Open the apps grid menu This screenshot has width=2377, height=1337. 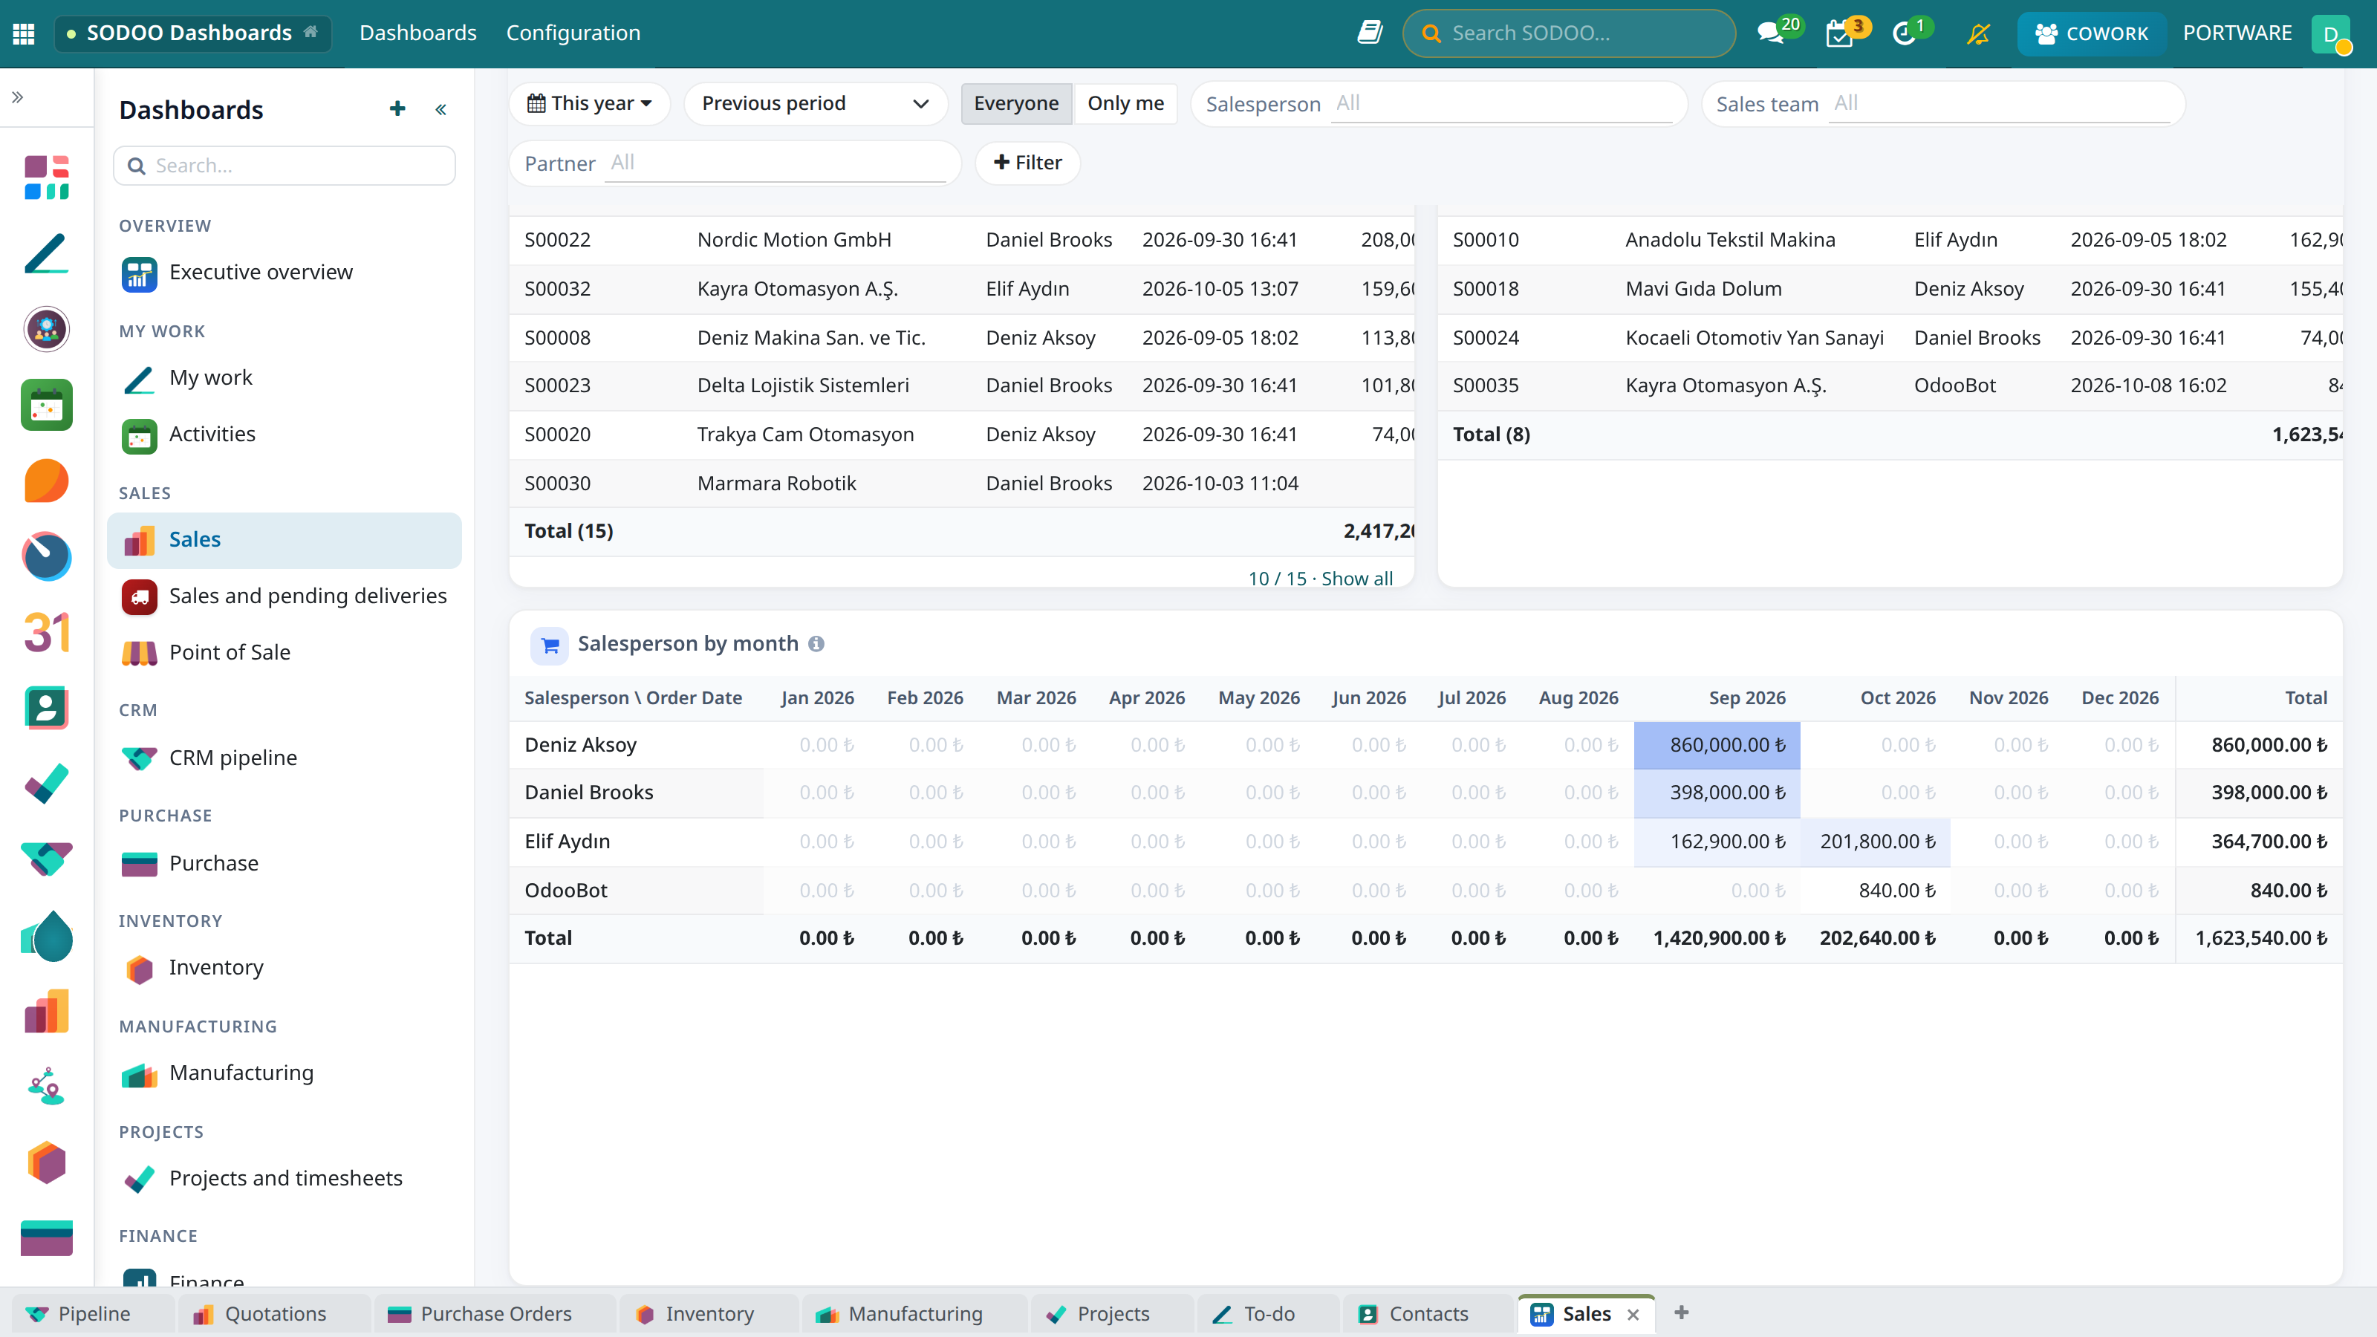pyautogui.click(x=24, y=33)
